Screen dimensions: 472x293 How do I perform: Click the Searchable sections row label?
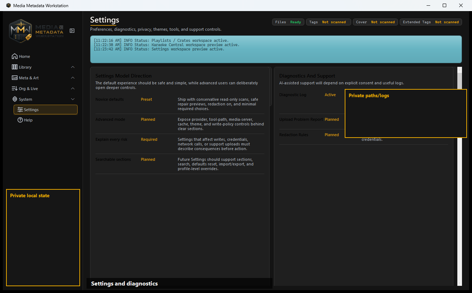pyautogui.click(x=113, y=159)
